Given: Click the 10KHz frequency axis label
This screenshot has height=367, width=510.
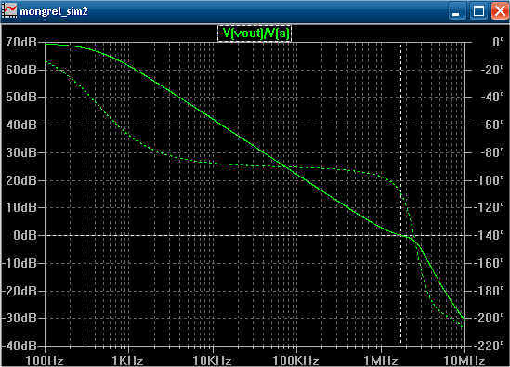Looking at the screenshot, I should (212, 360).
